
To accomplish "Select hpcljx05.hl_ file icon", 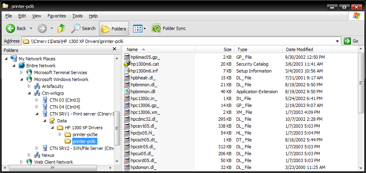I will point(127,133).
